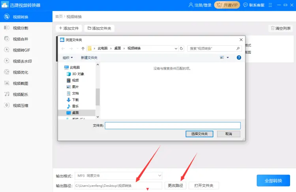Click 首页 in the breadcrumb
Viewport: 296px width, 192px height.
click(59, 17)
